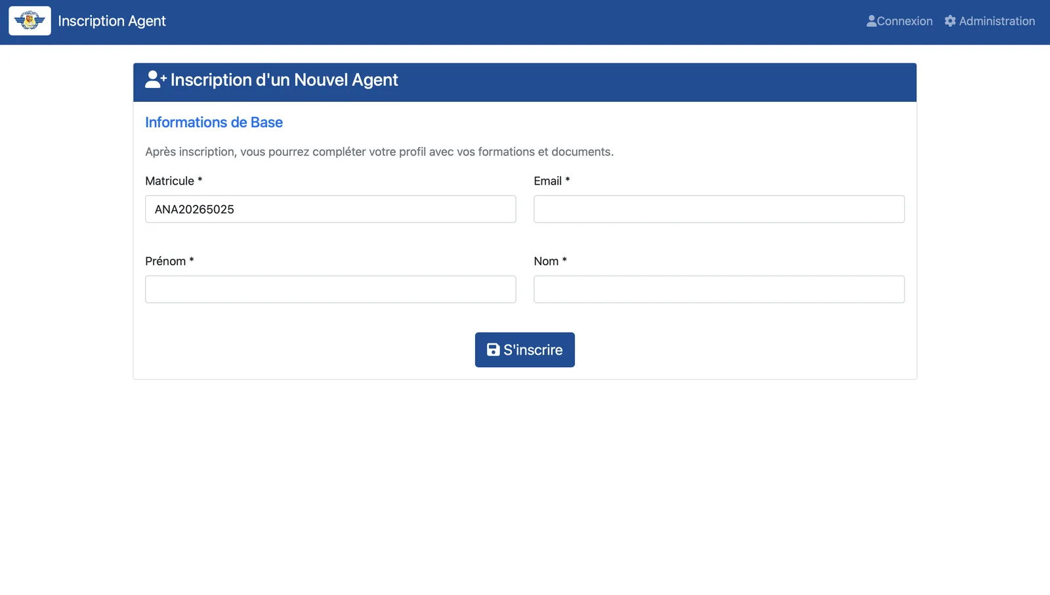This screenshot has height=595, width=1050.
Task: Click the Informations de Base heading
Action: click(x=214, y=122)
